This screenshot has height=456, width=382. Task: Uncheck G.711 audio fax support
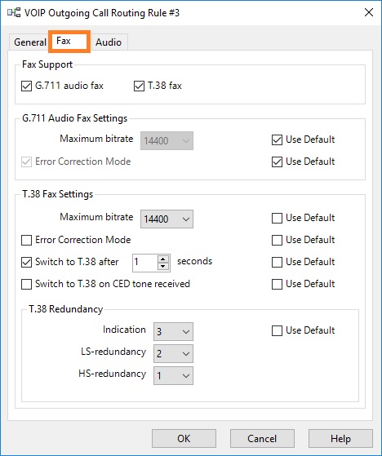tap(26, 86)
